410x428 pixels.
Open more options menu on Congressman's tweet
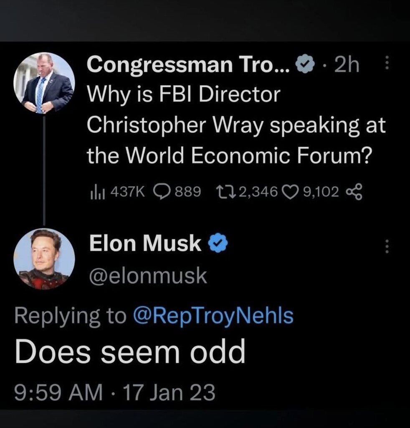(x=387, y=65)
